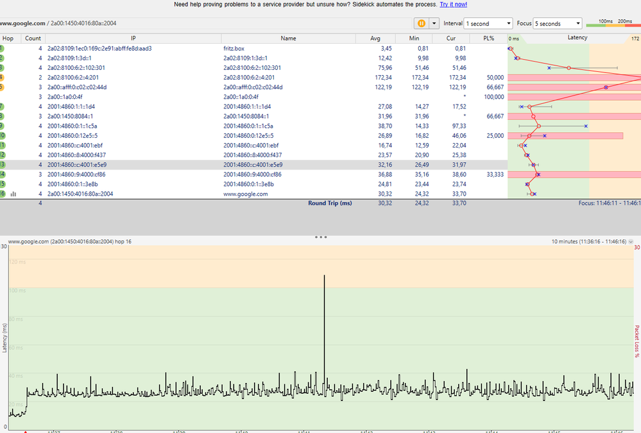Sort by the Avg column header

tap(375, 38)
